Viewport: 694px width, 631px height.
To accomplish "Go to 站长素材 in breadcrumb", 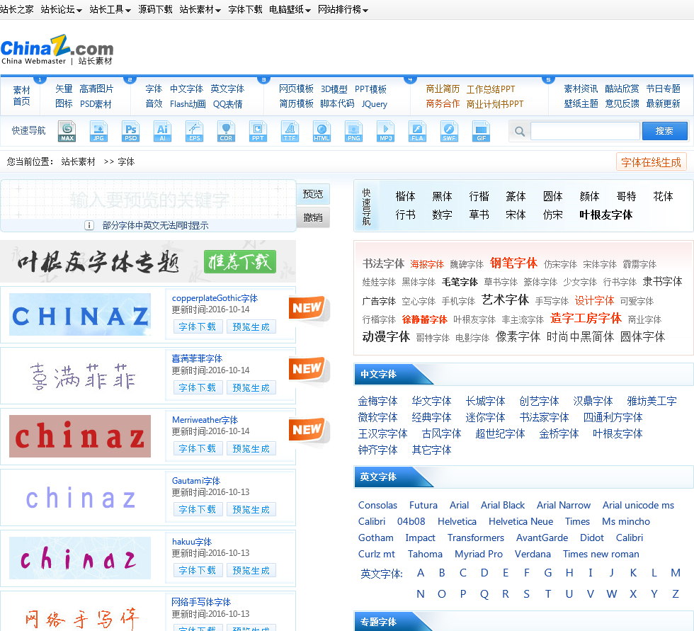I will pyautogui.click(x=79, y=162).
